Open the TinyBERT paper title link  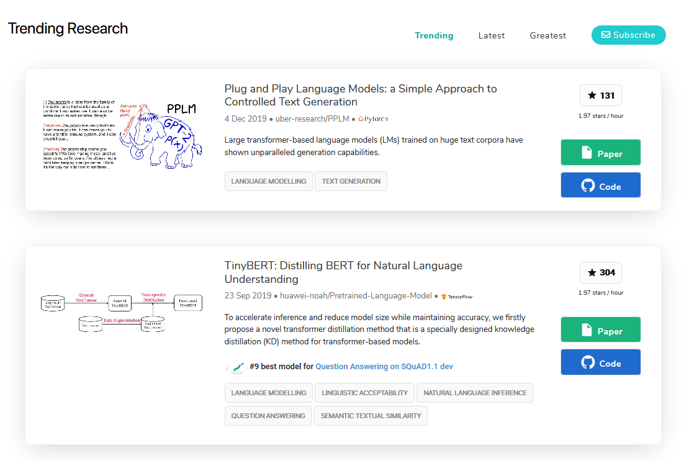click(x=343, y=272)
